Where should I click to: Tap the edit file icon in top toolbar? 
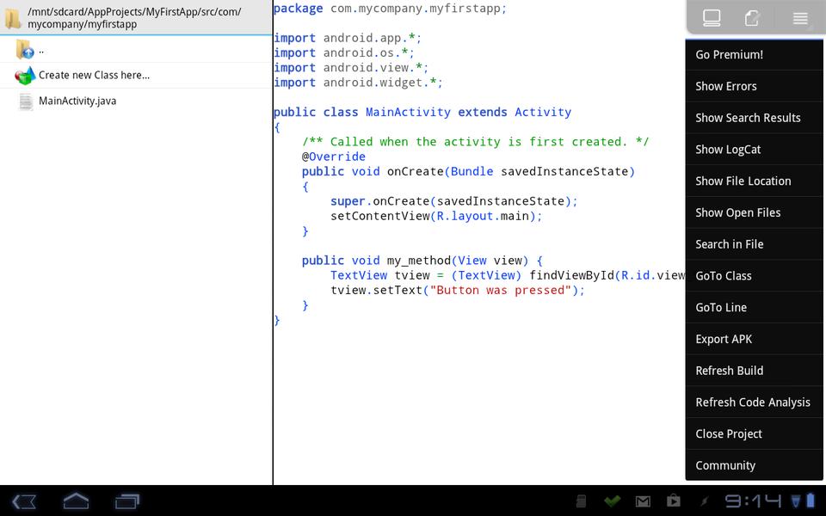[753, 18]
